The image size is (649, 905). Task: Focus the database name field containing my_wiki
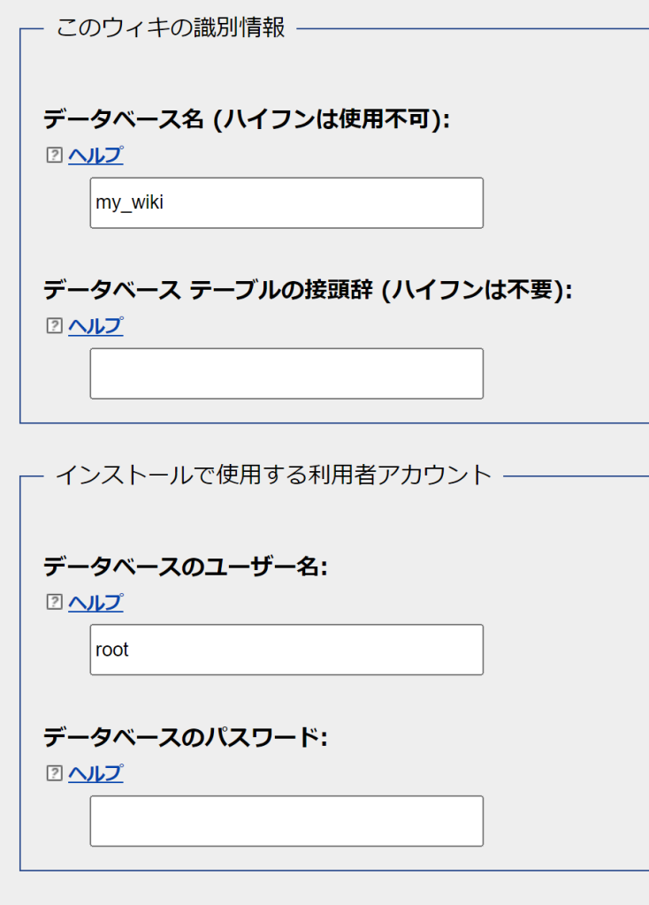coord(286,202)
